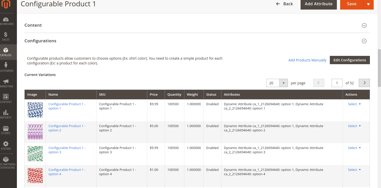The image size is (381, 188).
Task: Open Configurable Product 1 - option 2 link
Action: (67, 128)
